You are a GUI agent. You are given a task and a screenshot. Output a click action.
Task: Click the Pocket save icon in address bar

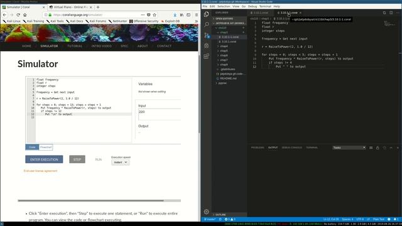pyautogui.click(x=148, y=15)
